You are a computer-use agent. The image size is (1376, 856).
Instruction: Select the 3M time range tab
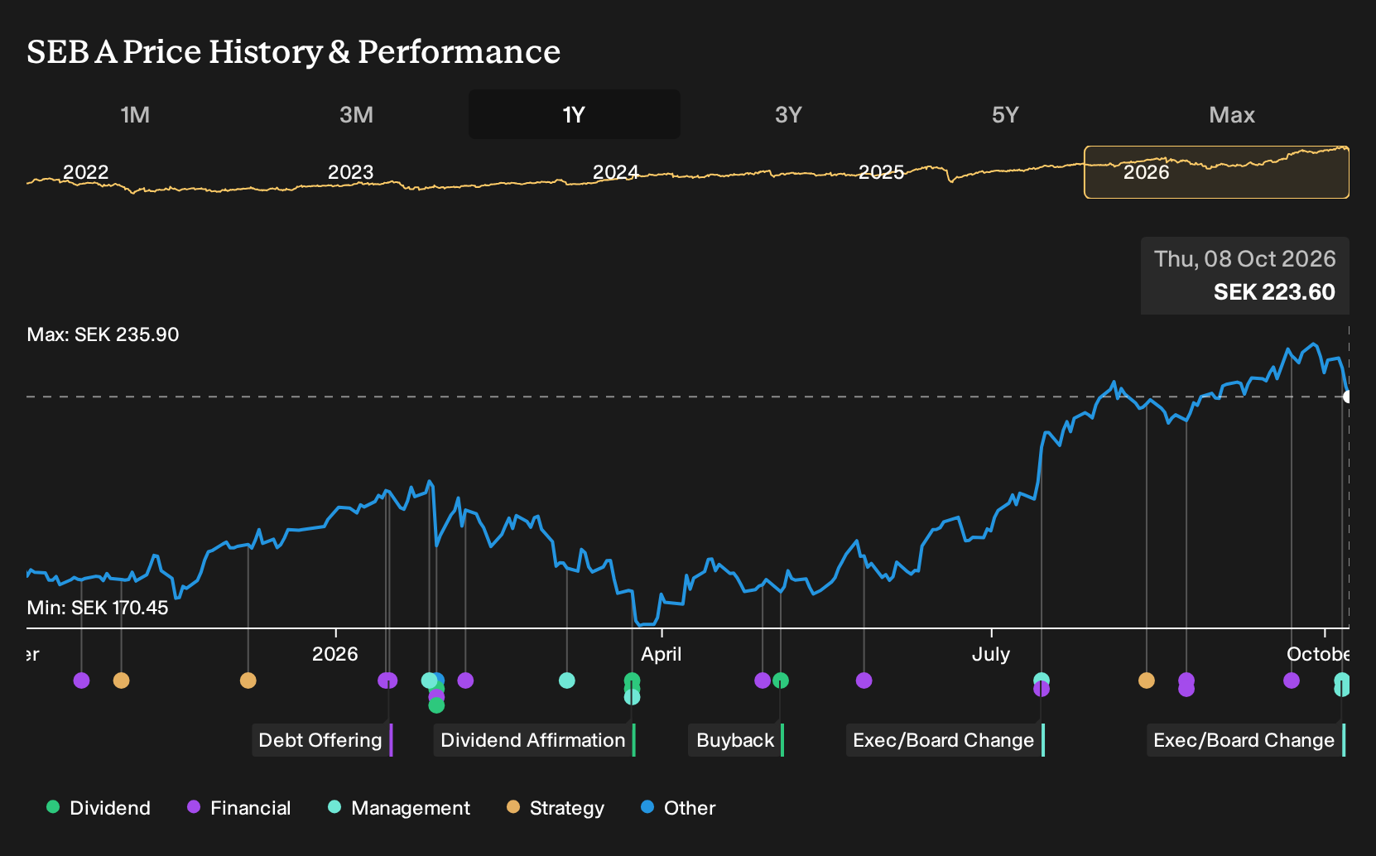click(x=356, y=114)
